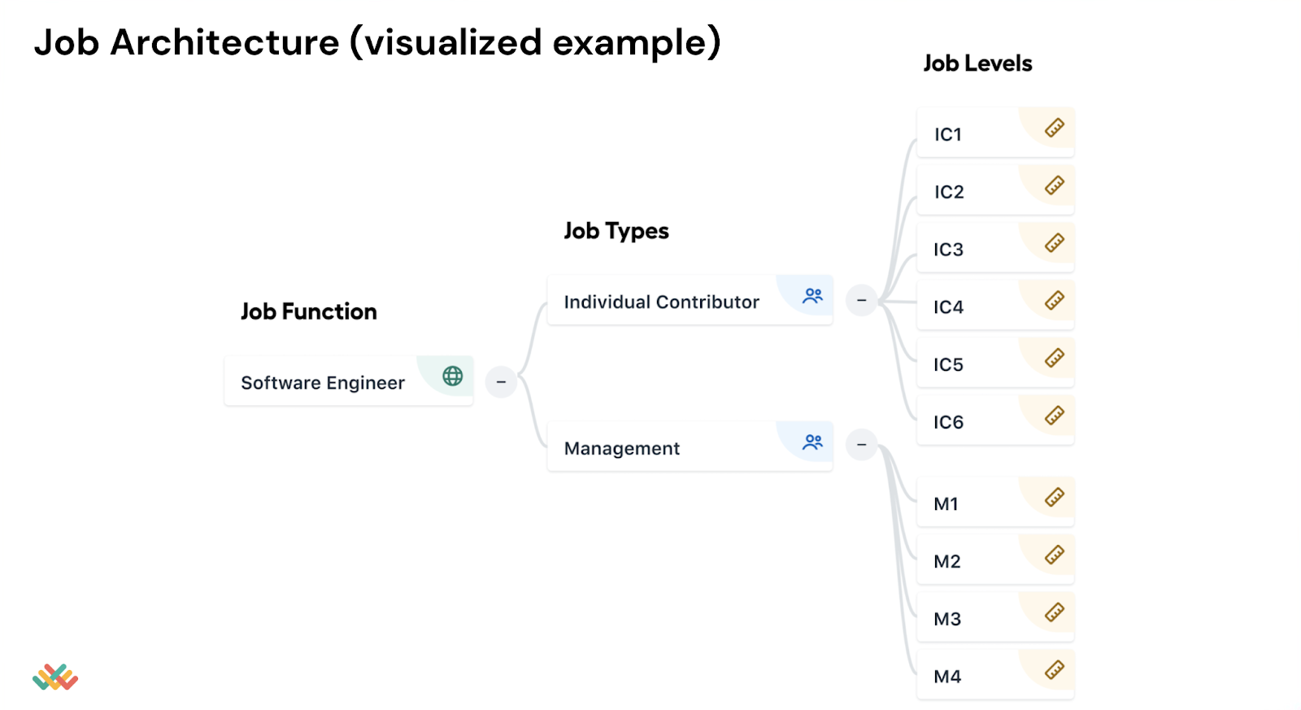Collapse the Individual Contributor branch
This screenshot has height=710, width=1301.
tap(862, 300)
